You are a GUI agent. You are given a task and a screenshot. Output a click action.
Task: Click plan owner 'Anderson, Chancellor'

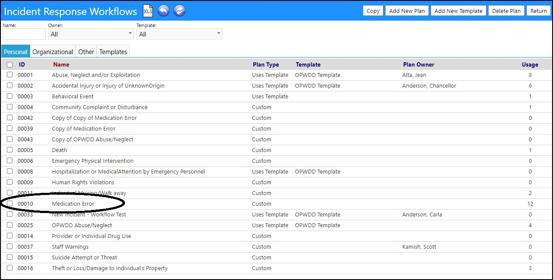pyautogui.click(x=429, y=85)
